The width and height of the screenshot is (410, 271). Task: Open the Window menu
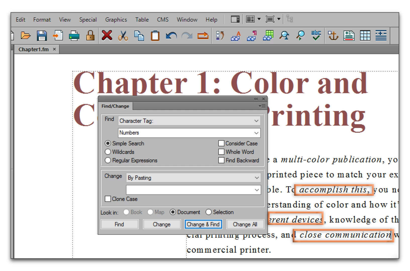tap(187, 20)
